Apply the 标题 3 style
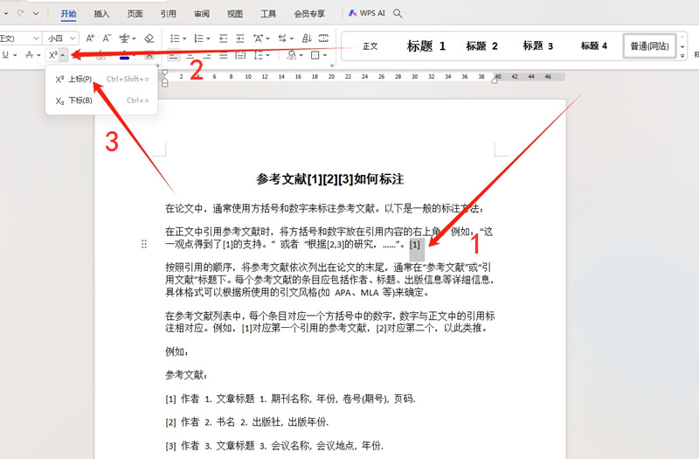The height and width of the screenshot is (459, 699). pyautogui.click(x=537, y=46)
